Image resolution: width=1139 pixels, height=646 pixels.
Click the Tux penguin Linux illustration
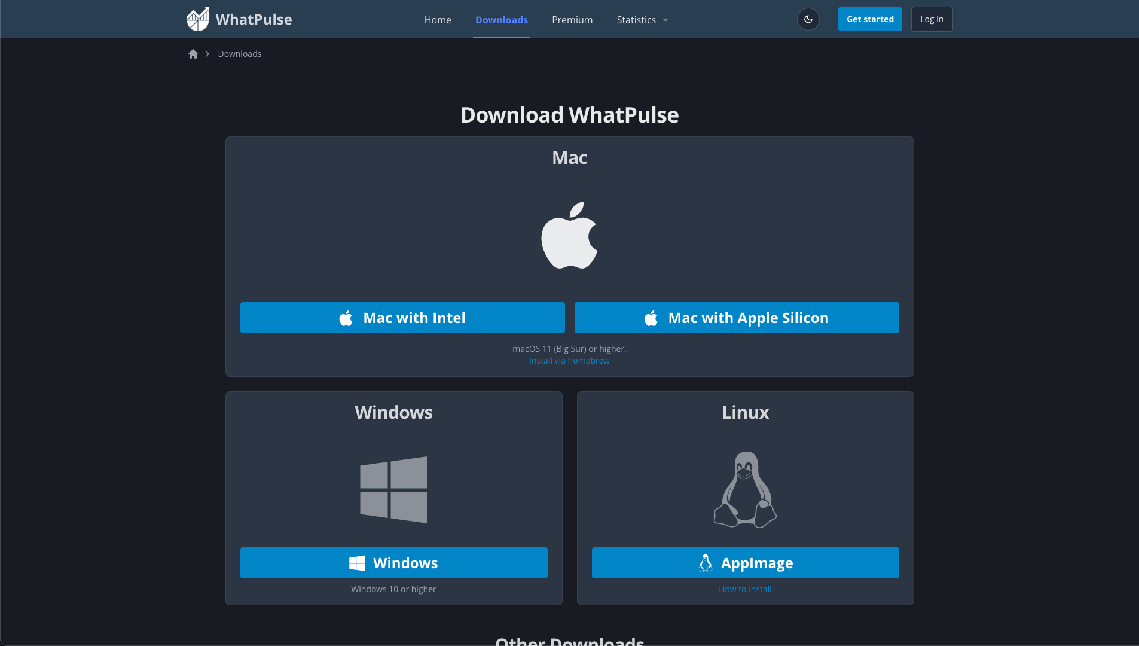point(745,489)
